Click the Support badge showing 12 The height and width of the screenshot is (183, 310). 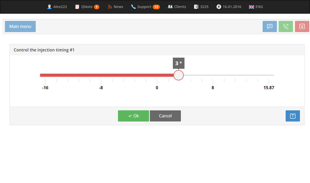tap(156, 7)
